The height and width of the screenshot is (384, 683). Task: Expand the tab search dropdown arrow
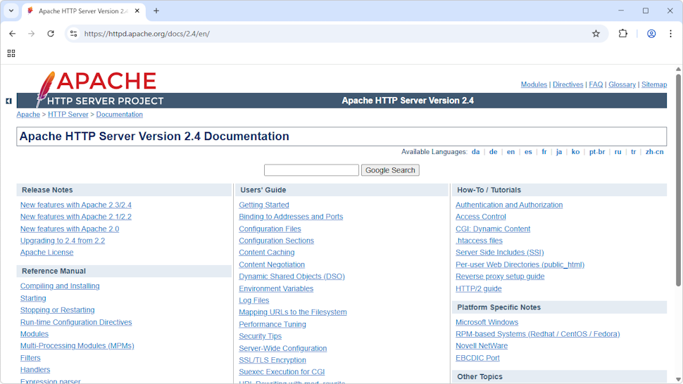(11, 11)
